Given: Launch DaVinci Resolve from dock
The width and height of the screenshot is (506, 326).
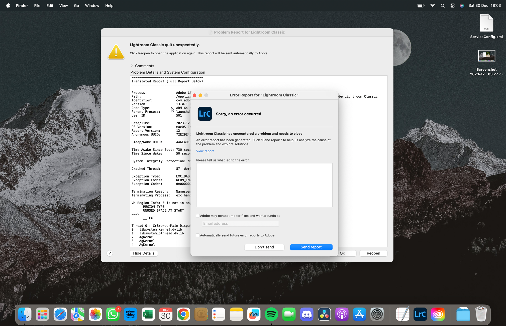Looking at the screenshot, I should click(324, 314).
